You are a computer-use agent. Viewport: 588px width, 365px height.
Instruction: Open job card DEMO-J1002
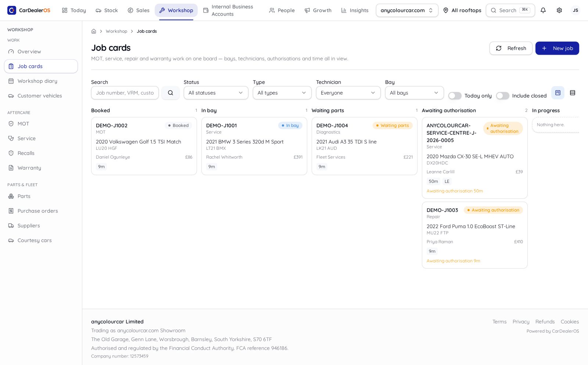[144, 146]
